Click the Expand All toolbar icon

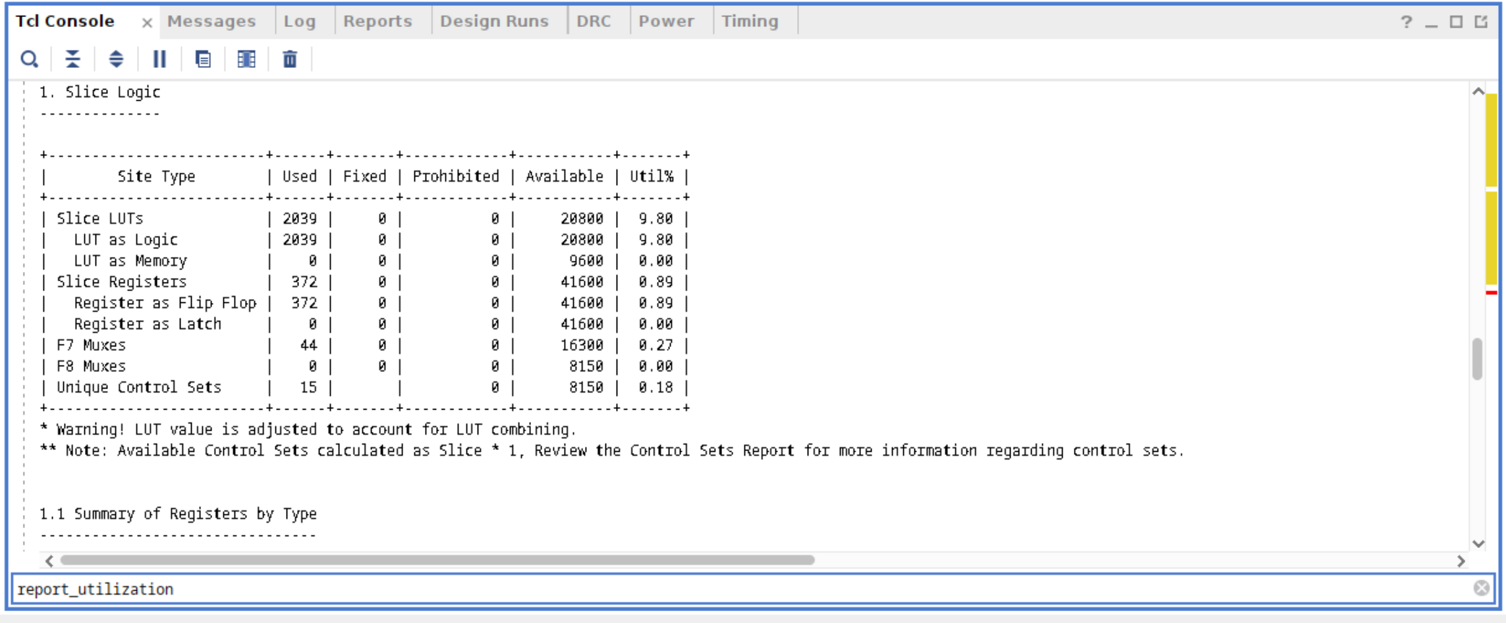[116, 59]
